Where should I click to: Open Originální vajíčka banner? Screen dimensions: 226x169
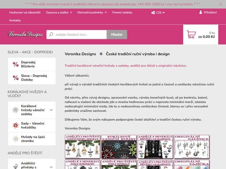pos(192,165)
